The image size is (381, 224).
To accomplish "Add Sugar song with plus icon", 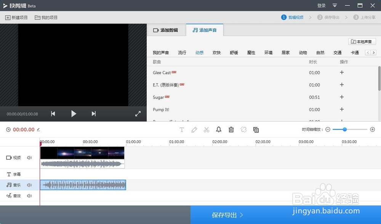I will [342, 97].
